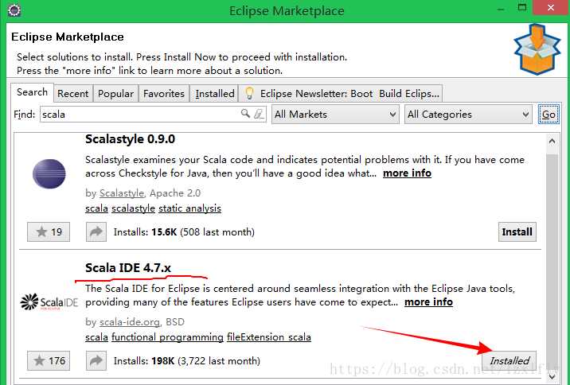This screenshot has width=570, height=385.
Task: Click the results scrollbar up arrow
Action: click(552, 142)
